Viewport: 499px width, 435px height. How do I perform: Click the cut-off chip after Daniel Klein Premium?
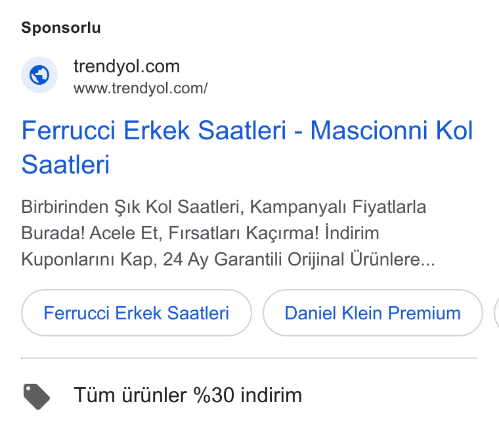pyautogui.click(x=496, y=313)
